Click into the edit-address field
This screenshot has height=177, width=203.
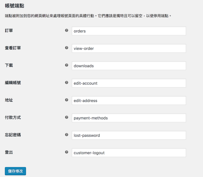[129, 100]
